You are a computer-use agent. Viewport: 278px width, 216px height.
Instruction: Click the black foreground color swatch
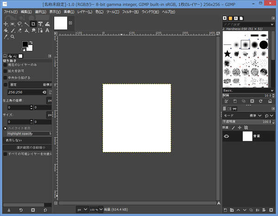click(25, 44)
